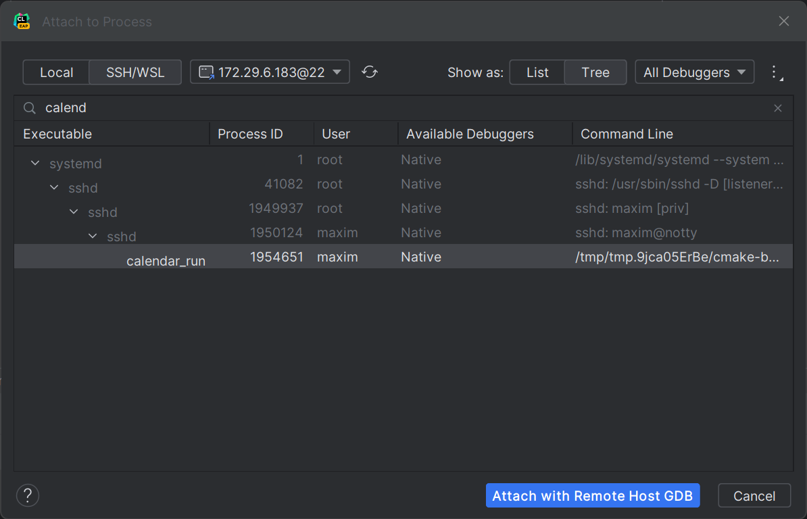Select the calendar_run process row
Image resolution: width=807 pixels, height=519 pixels.
403,257
